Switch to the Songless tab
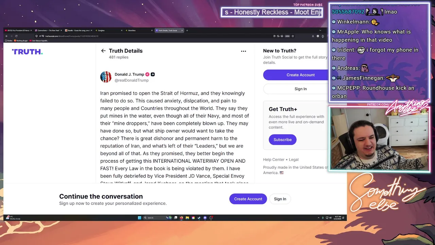435x245 pixels. [109, 30]
